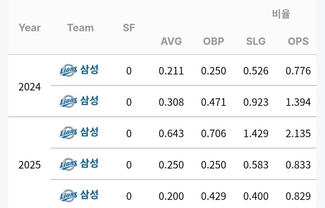Open the 삼성 team link beside 0.308 AVG
This screenshot has height=208, width=325.
(89, 101)
